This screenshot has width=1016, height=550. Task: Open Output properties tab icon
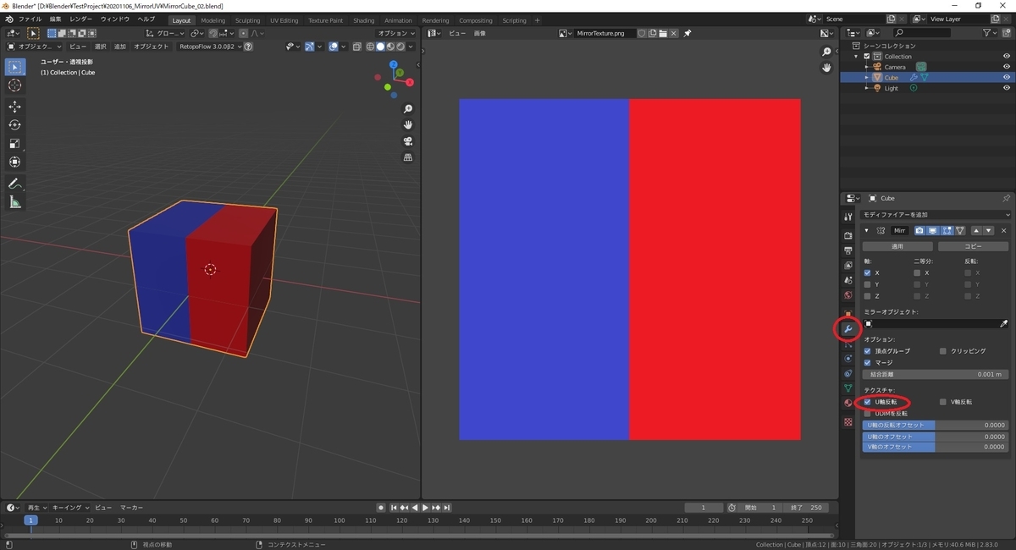pos(848,250)
